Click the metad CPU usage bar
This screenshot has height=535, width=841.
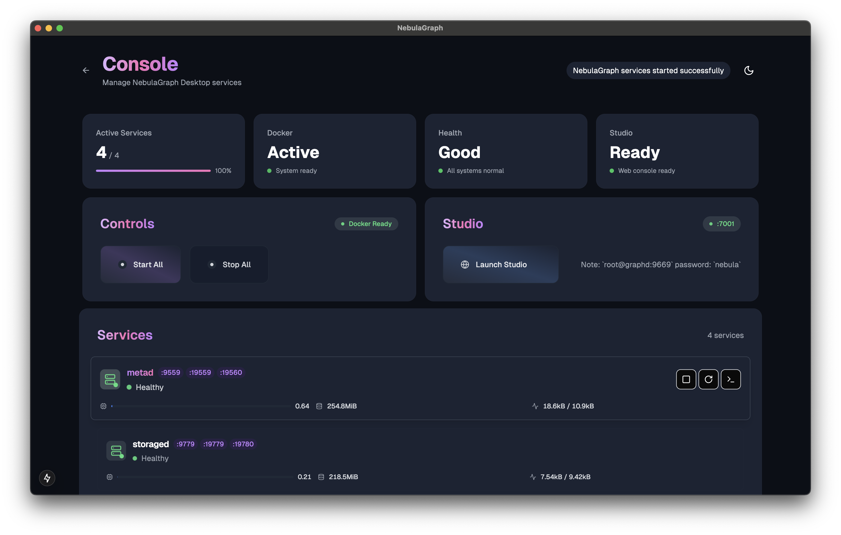[x=201, y=406]
